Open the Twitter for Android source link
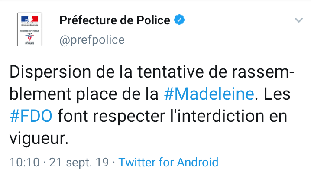The image size is (311, 179). coord(168,162)
